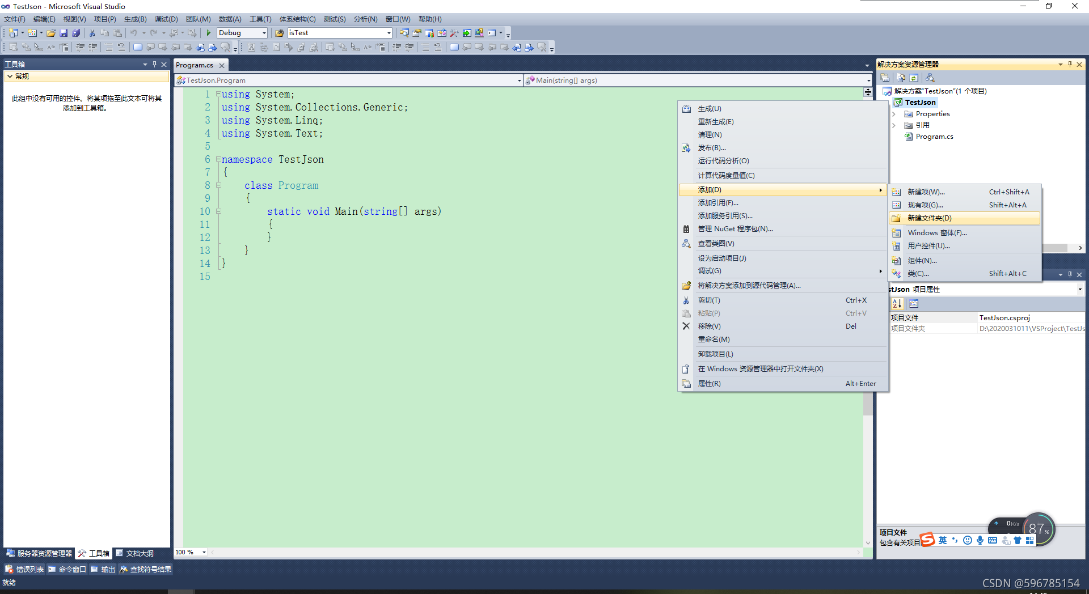Collapse the class Program code region
Image resolution: width=1089 pixels, height=594 pixels.
coord(218,185)
